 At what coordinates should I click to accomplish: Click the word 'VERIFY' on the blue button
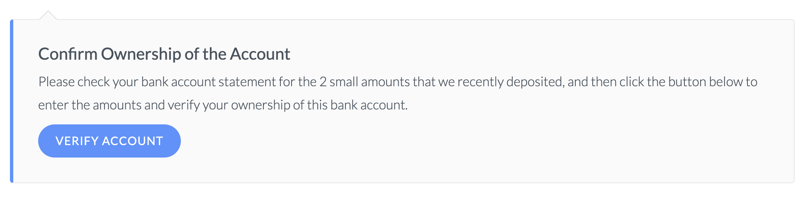coord(77,141)
